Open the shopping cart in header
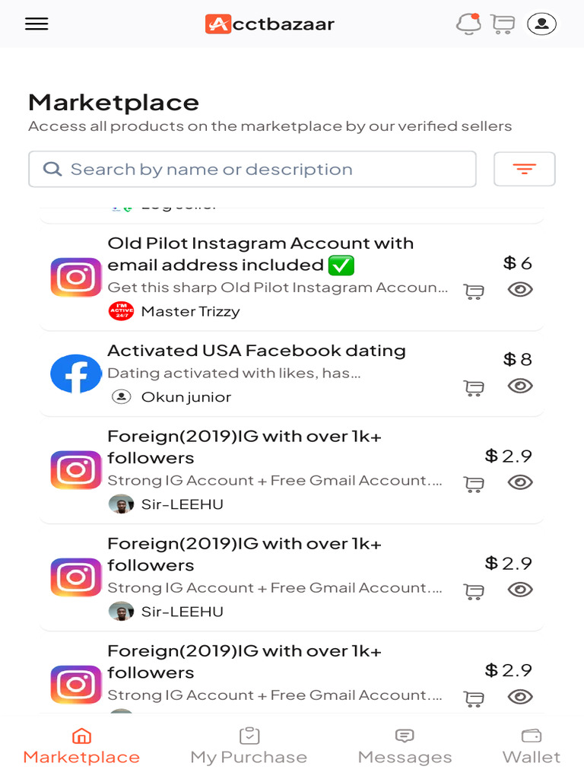Screen dimensions: 584x779 click(x=503, y=24)
